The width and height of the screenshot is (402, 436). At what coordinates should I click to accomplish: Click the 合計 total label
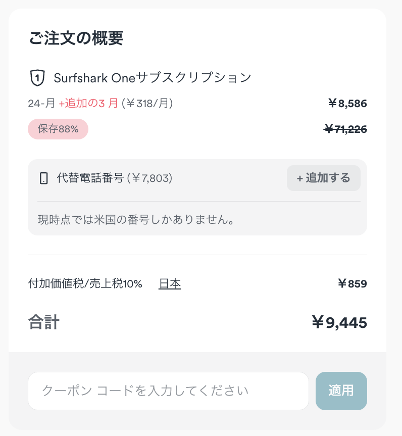coord(44,322)
